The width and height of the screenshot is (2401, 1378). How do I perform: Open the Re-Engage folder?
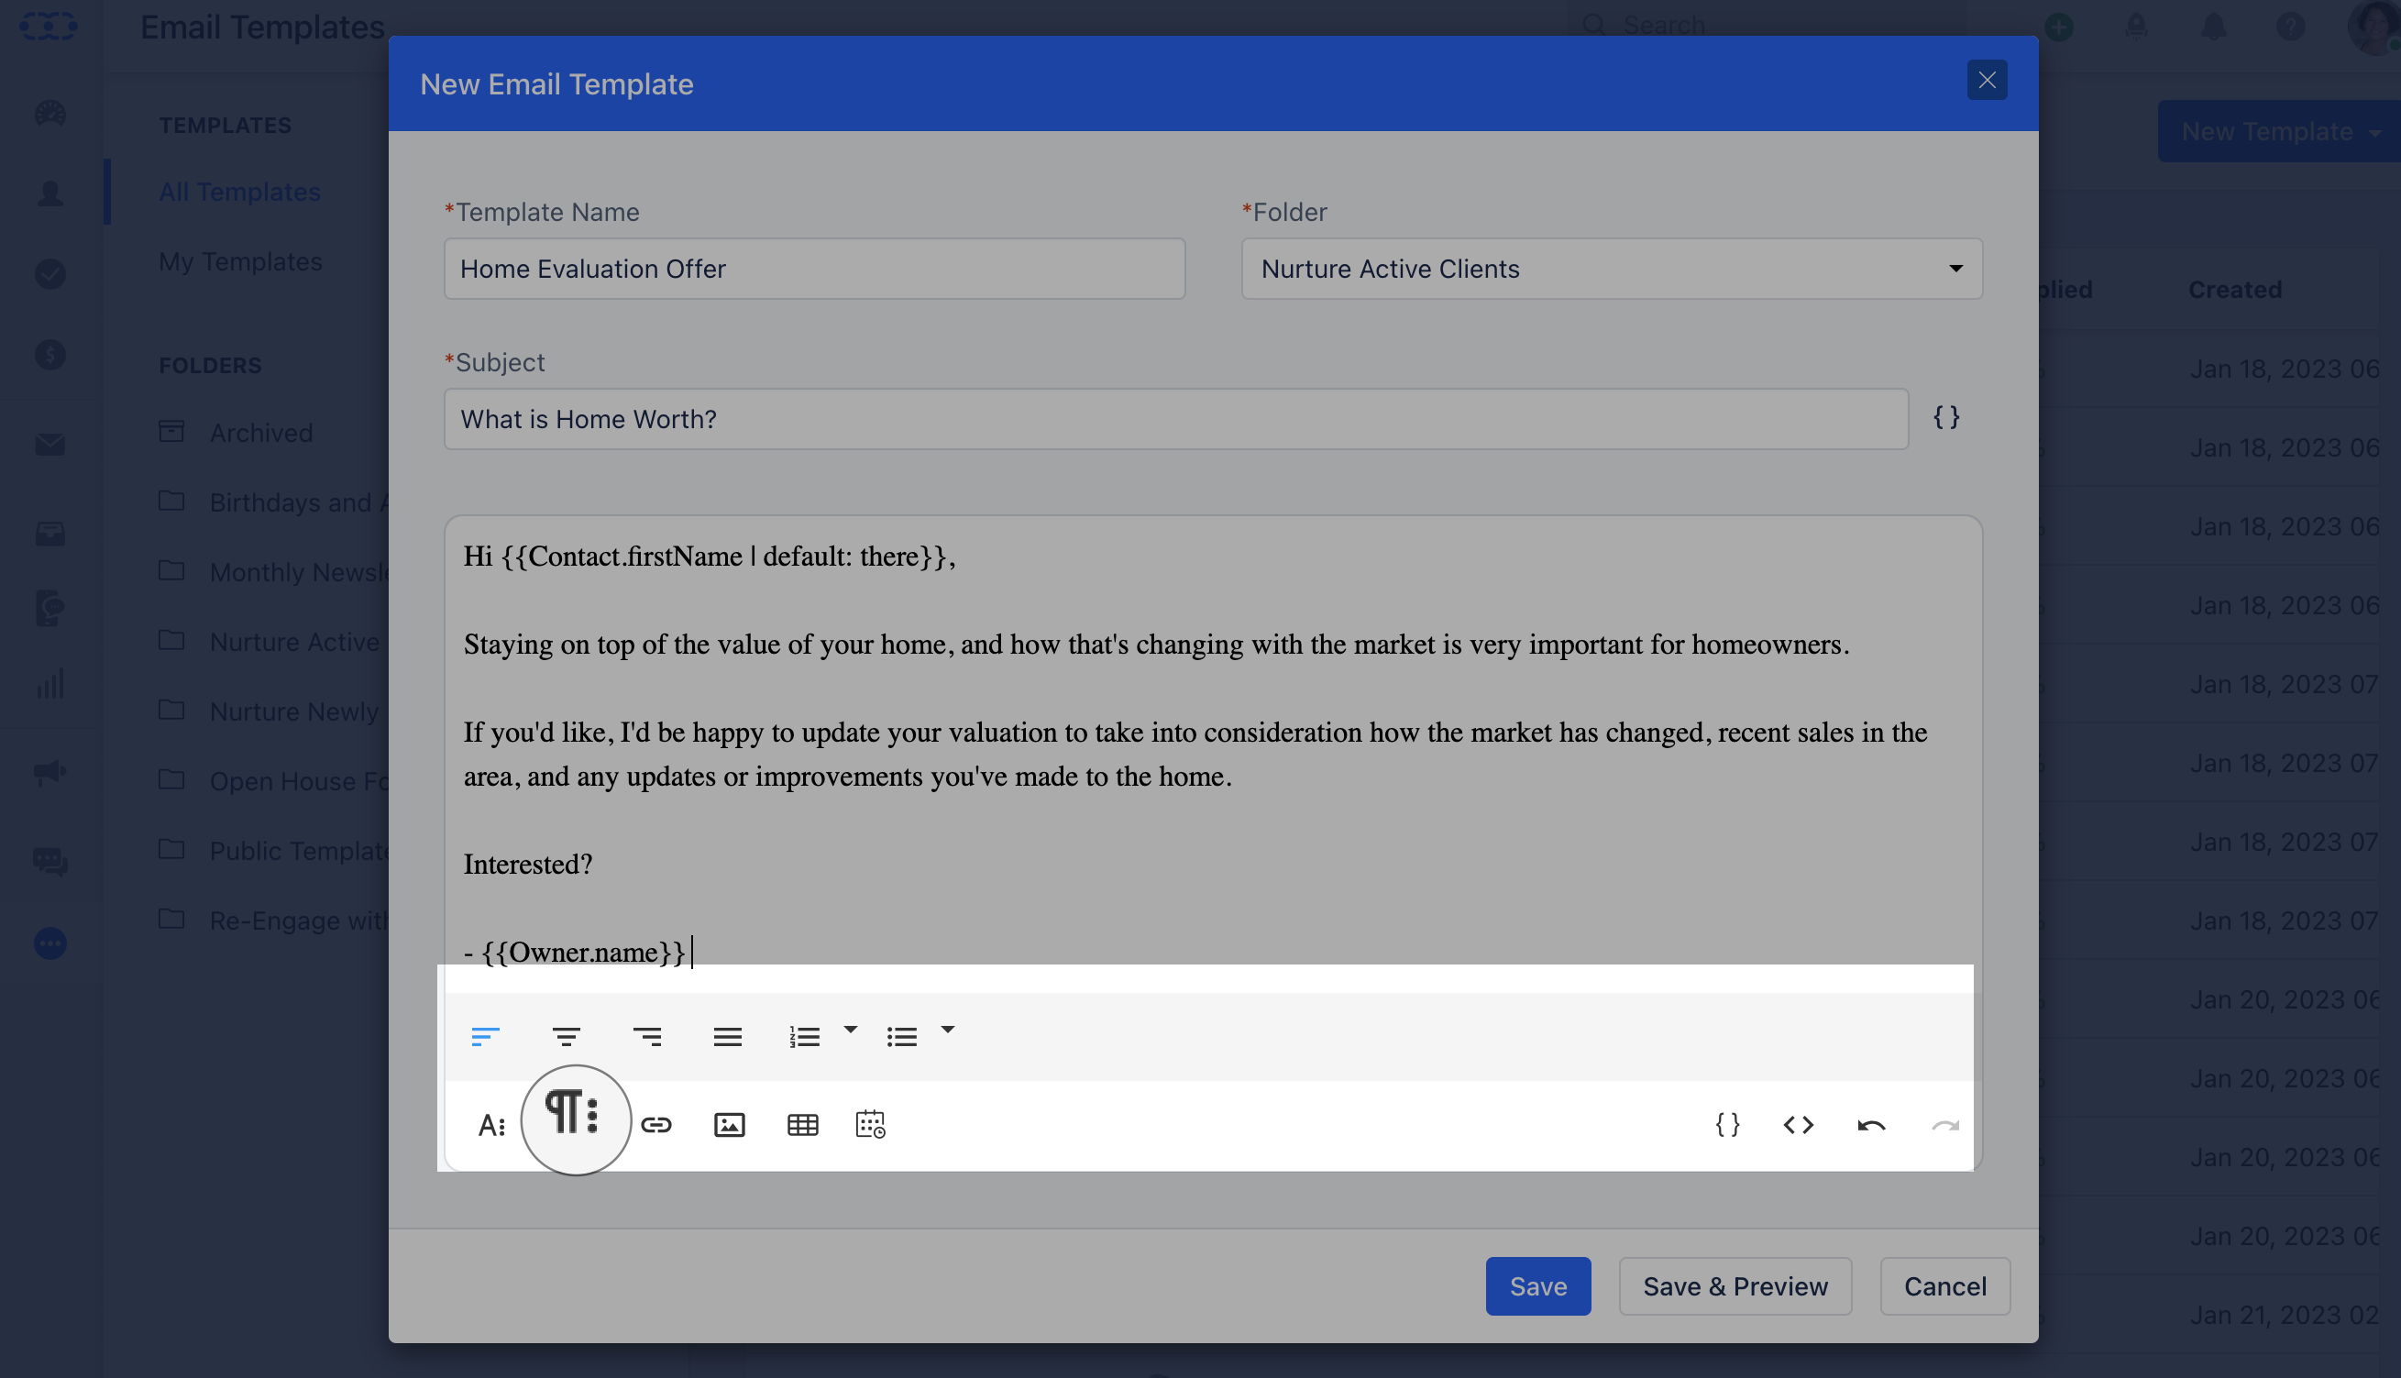coord(274,920)
